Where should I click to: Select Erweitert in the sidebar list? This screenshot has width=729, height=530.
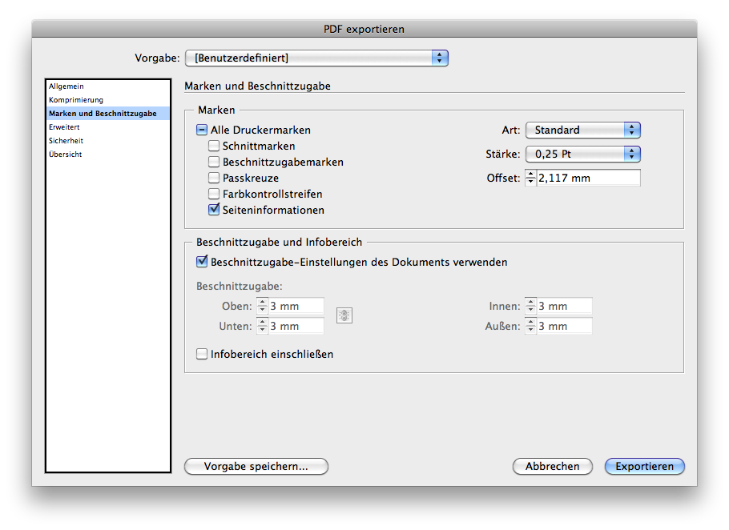point(108,126)
